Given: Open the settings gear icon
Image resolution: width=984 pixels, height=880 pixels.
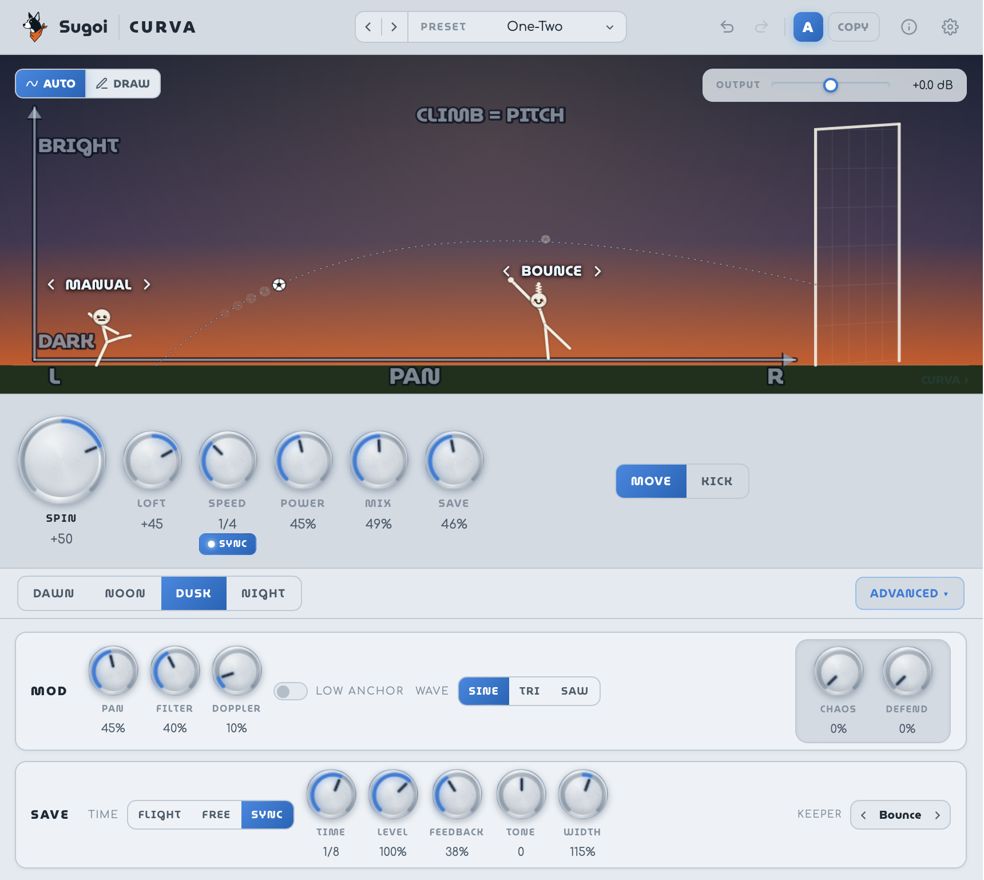Looking at the screenshot, I should click(950, 27).
